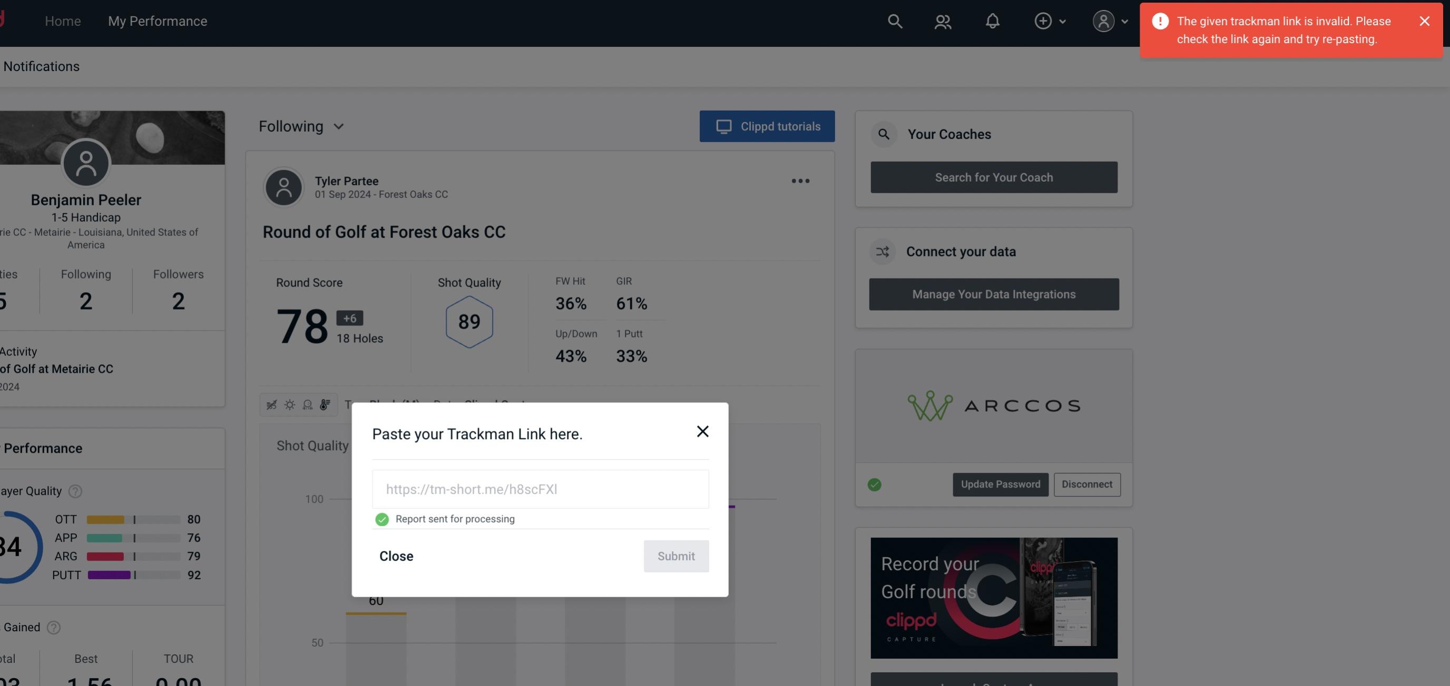Close the Paste Trackman Link dialog
Image resolution: width=1450 pixels, height=686 pixels.
702,431
